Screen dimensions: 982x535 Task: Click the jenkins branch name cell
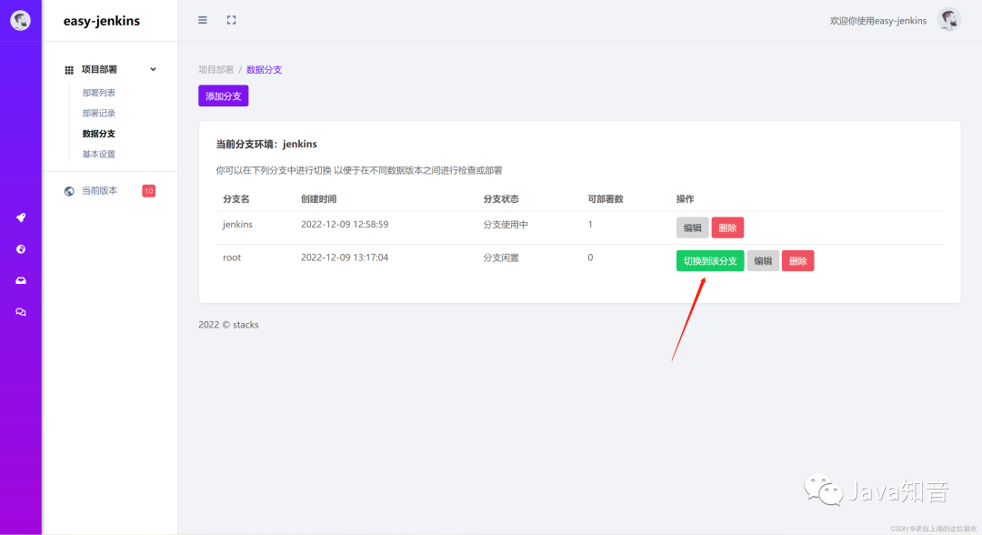(237, 224)
